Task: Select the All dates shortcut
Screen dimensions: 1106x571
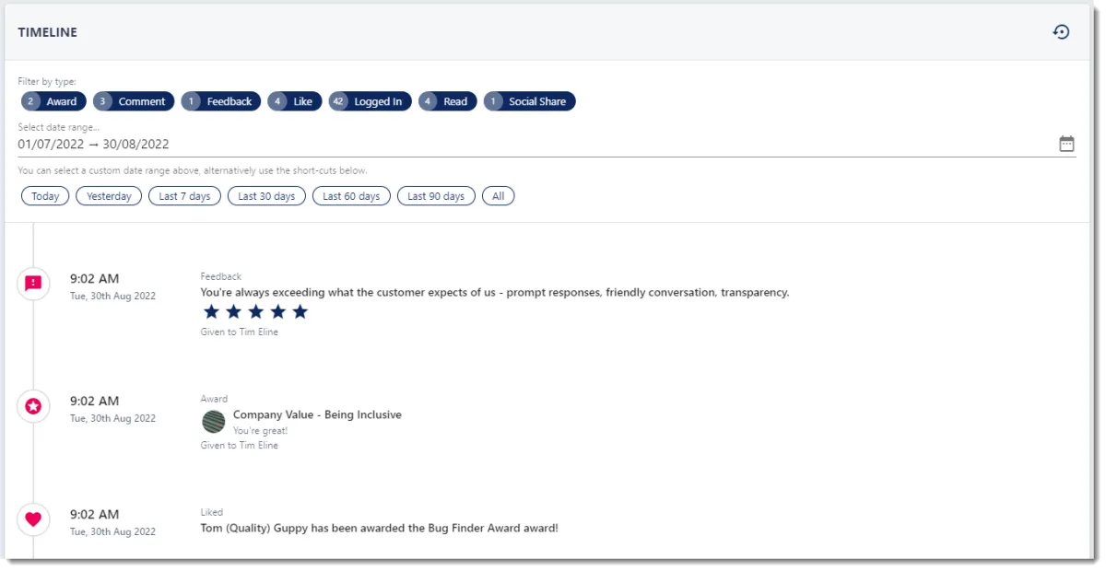Action: [x=499, y=196]
